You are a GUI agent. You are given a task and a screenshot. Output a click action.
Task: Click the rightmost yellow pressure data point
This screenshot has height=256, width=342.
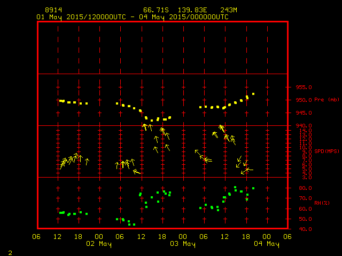click(253, 94)
